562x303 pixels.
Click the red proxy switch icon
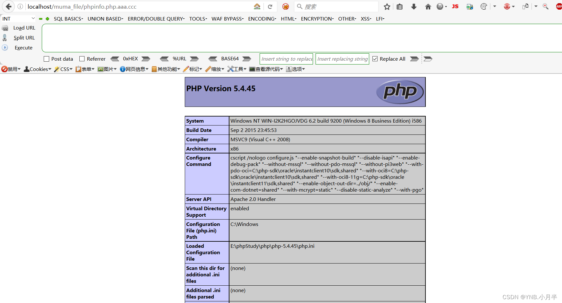[x=507, y=6]
